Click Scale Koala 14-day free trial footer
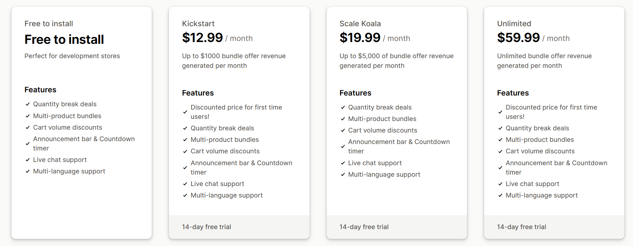Viewport: 633px width, 246px height. coord(396,227)
